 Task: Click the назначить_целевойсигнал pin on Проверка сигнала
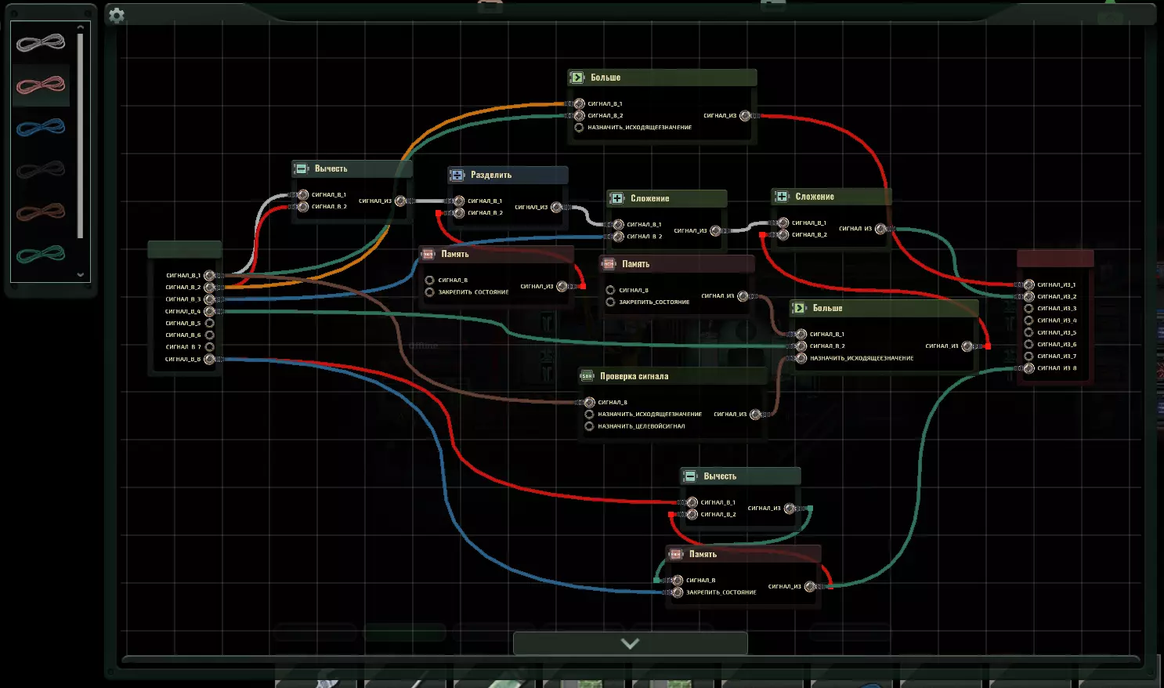pos(589,426)
